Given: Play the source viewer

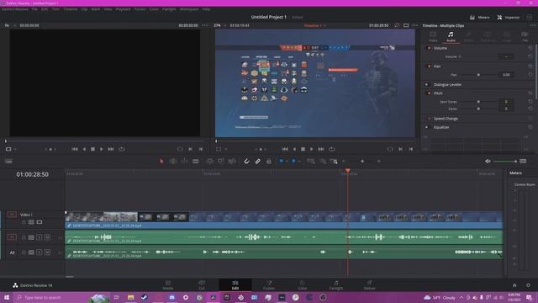Looking at the screenshot, I should pyautogui.click(x=101, y=149).
